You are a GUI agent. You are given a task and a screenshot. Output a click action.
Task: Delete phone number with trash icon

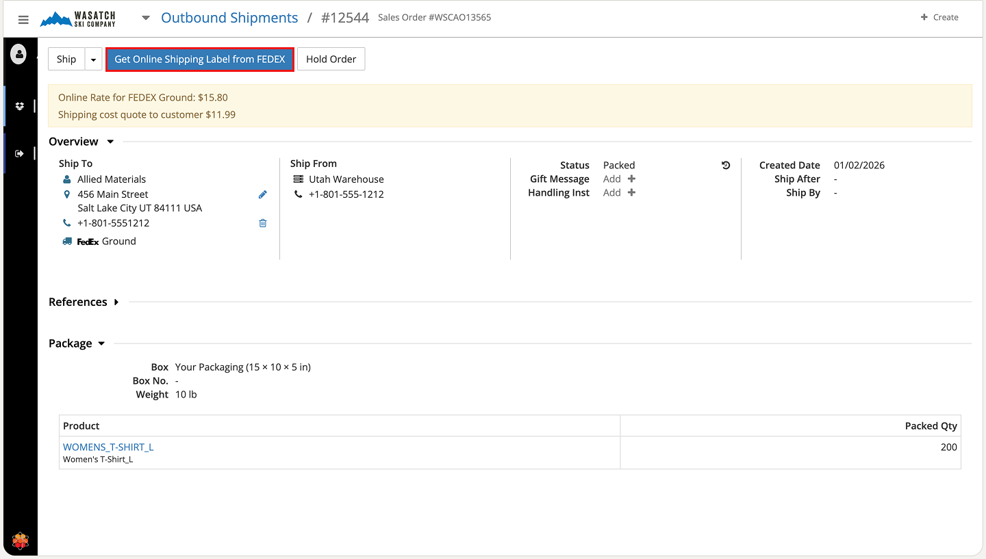click(x=262, y=223)
